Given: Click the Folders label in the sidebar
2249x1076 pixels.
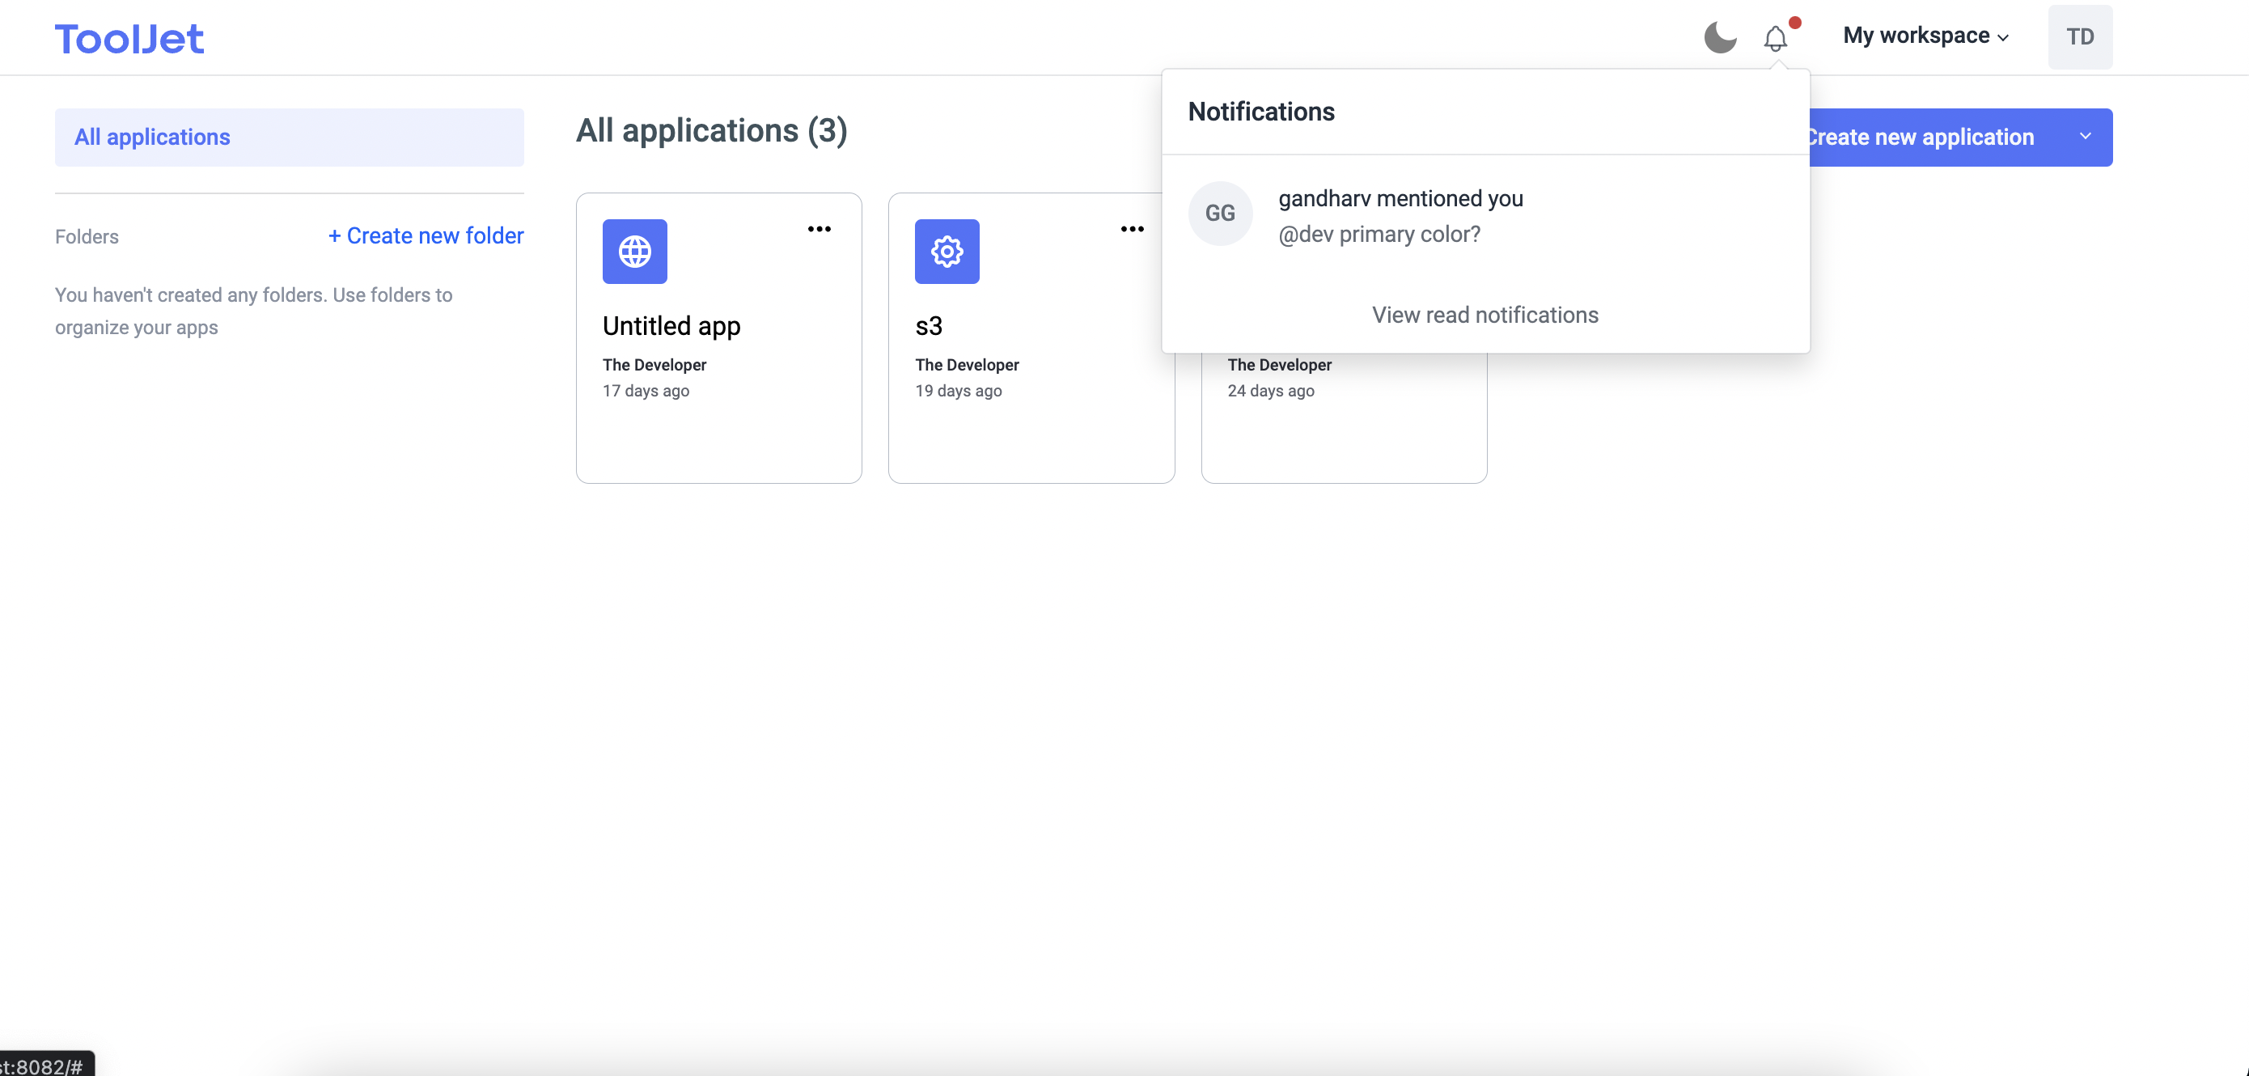Looking at the screenshot, I should point(87,237).
